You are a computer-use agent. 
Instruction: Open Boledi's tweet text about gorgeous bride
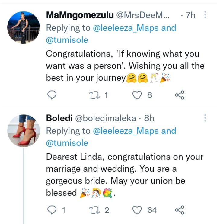(125, 175)
